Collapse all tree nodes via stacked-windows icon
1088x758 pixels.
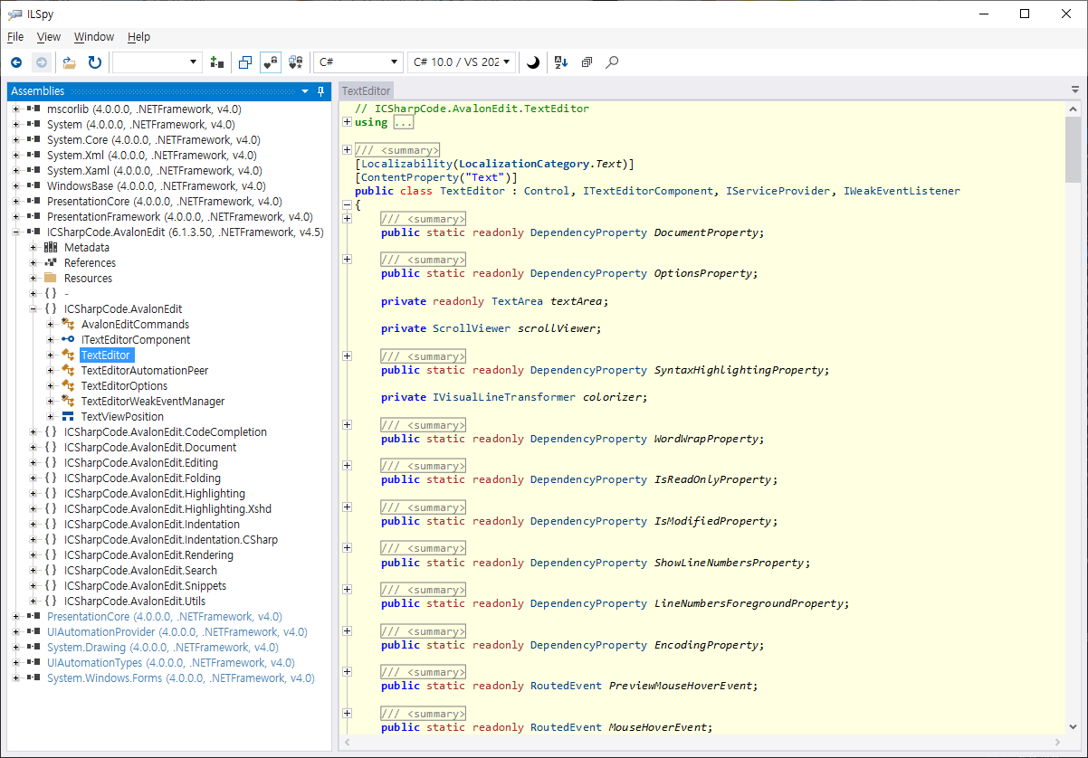pyautogui.click(x=587, y=62)
